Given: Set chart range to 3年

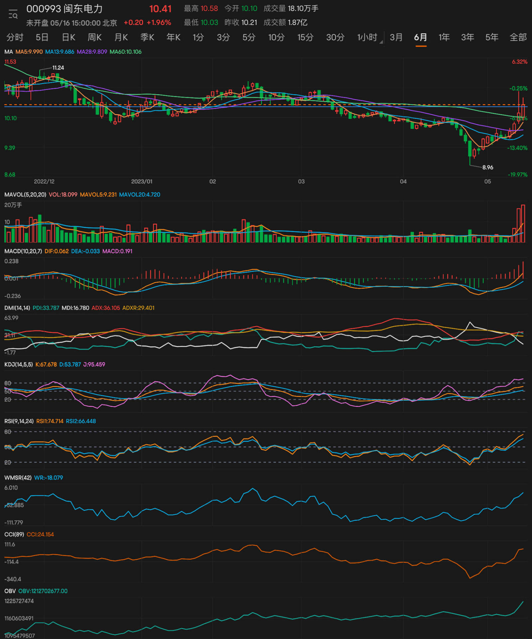Looking at the screenshot, I should tap(467, 37).
